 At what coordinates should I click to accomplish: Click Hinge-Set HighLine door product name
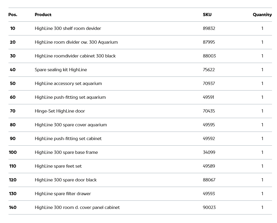coord(60,111)
